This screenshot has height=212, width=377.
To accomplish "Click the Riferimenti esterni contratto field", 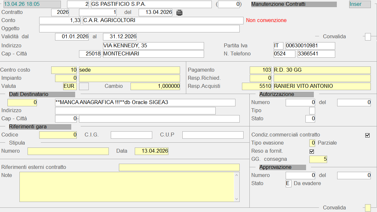I will (x=179, y=167).
